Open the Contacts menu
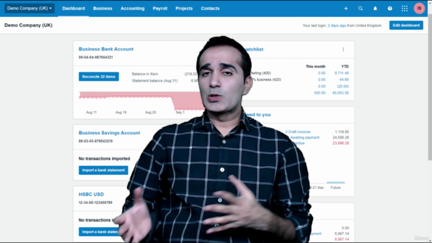The image size is (432, 243). (x=210, y=9)
